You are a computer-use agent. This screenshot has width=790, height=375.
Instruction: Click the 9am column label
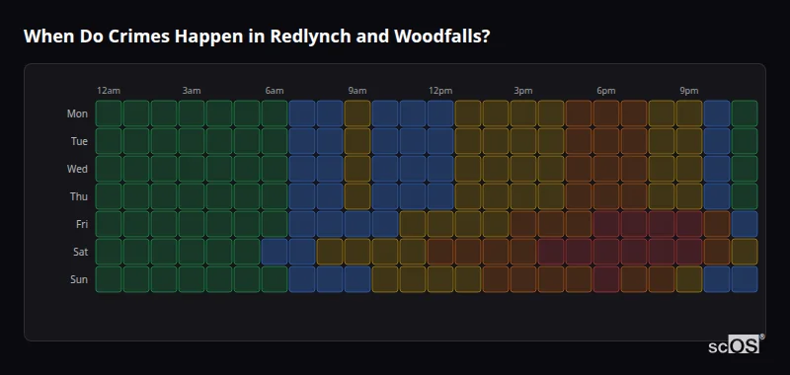pos(357,91)
